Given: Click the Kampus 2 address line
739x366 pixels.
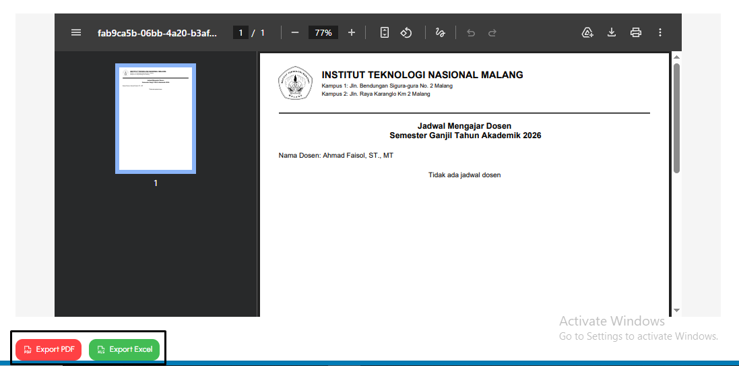Looking at the screenshot, I should 376,94.
